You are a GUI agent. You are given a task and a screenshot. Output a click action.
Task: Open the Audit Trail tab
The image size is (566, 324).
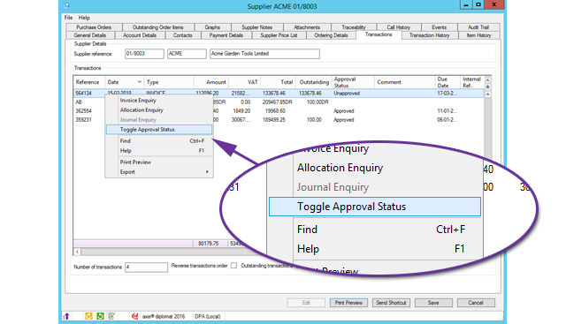click(x=478, y=27)
